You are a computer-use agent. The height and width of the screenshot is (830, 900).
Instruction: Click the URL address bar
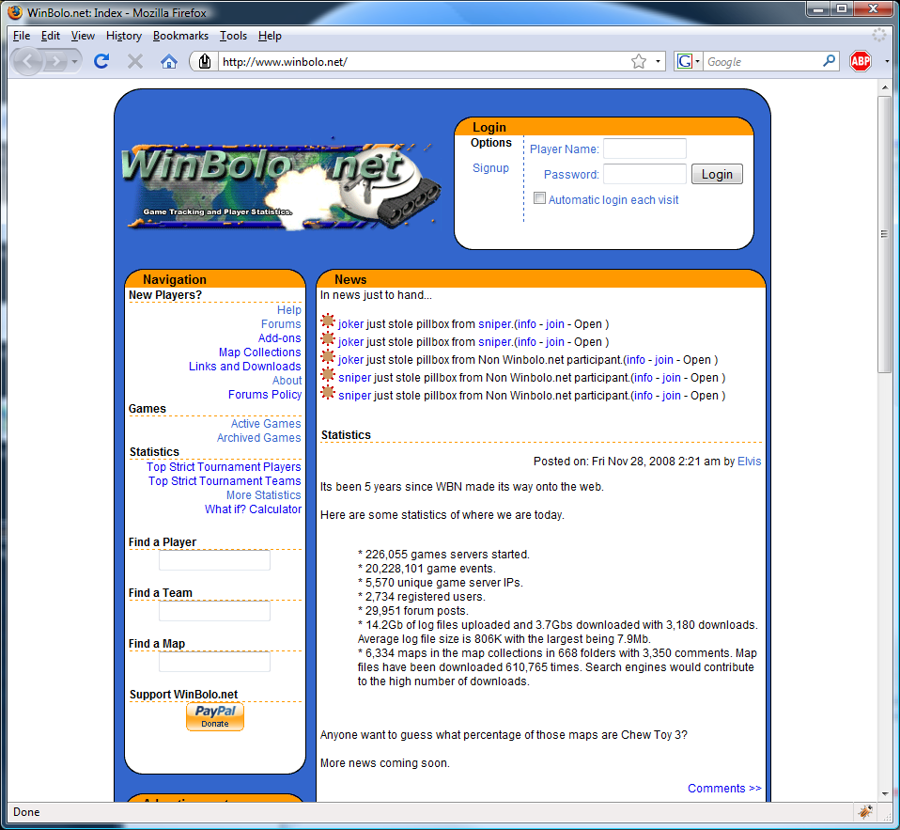(425, 61)
